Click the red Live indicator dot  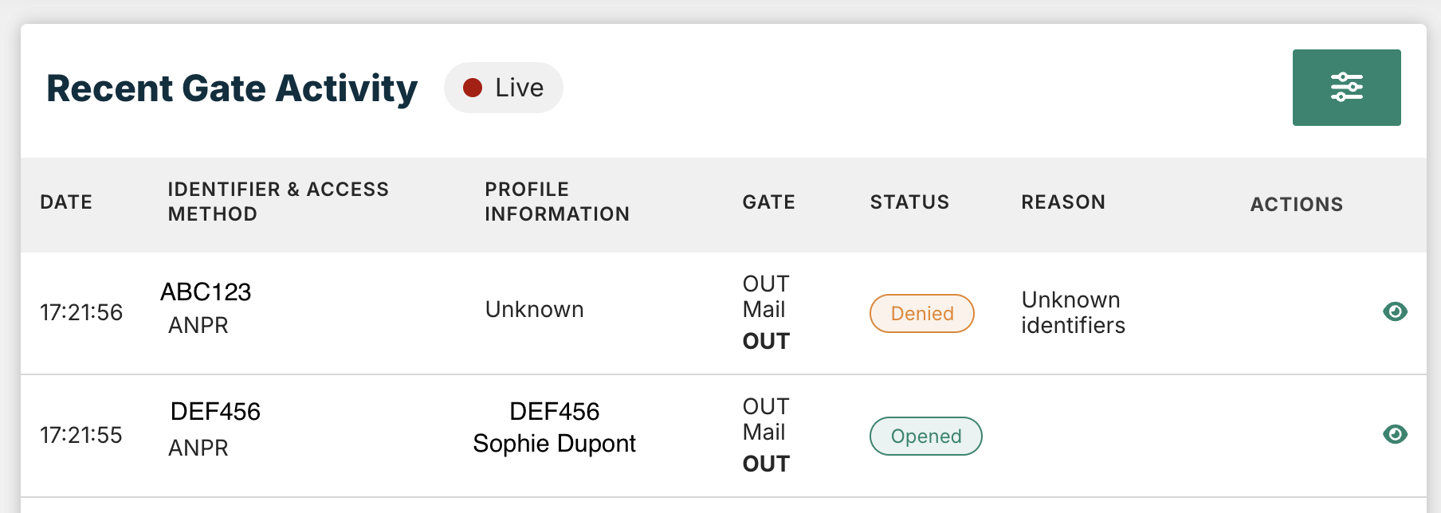[473, 88]
